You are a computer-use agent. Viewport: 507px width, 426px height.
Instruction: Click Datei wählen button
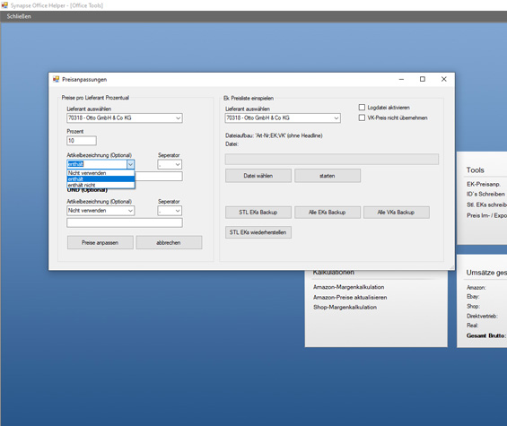coord(258,176)
